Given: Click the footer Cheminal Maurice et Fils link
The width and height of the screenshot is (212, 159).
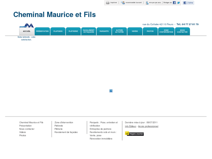Looking at the screenshot, I should [x=31, y=123].
